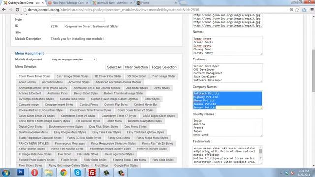Open the Module Assignment dropdown
This screenshot has height=177, width=315.
(73, 59)
